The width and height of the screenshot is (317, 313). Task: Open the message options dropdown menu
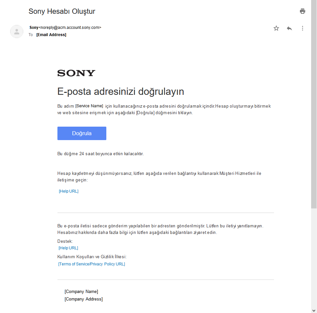point(302,28)
